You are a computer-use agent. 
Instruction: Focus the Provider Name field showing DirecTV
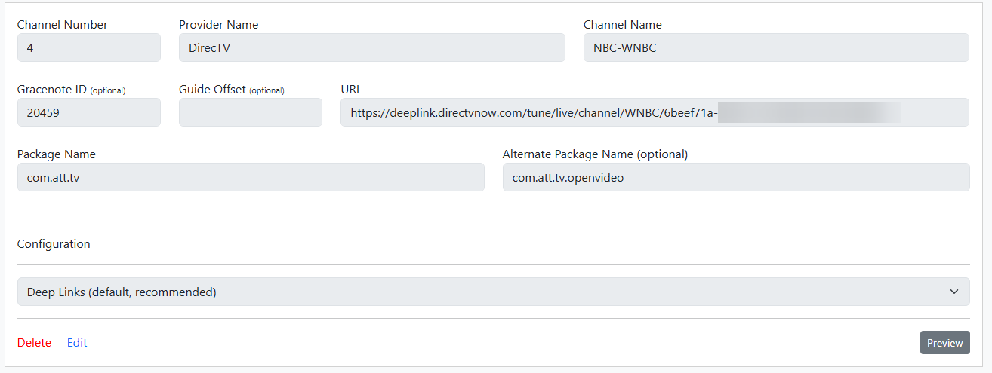tap(371, 47)
